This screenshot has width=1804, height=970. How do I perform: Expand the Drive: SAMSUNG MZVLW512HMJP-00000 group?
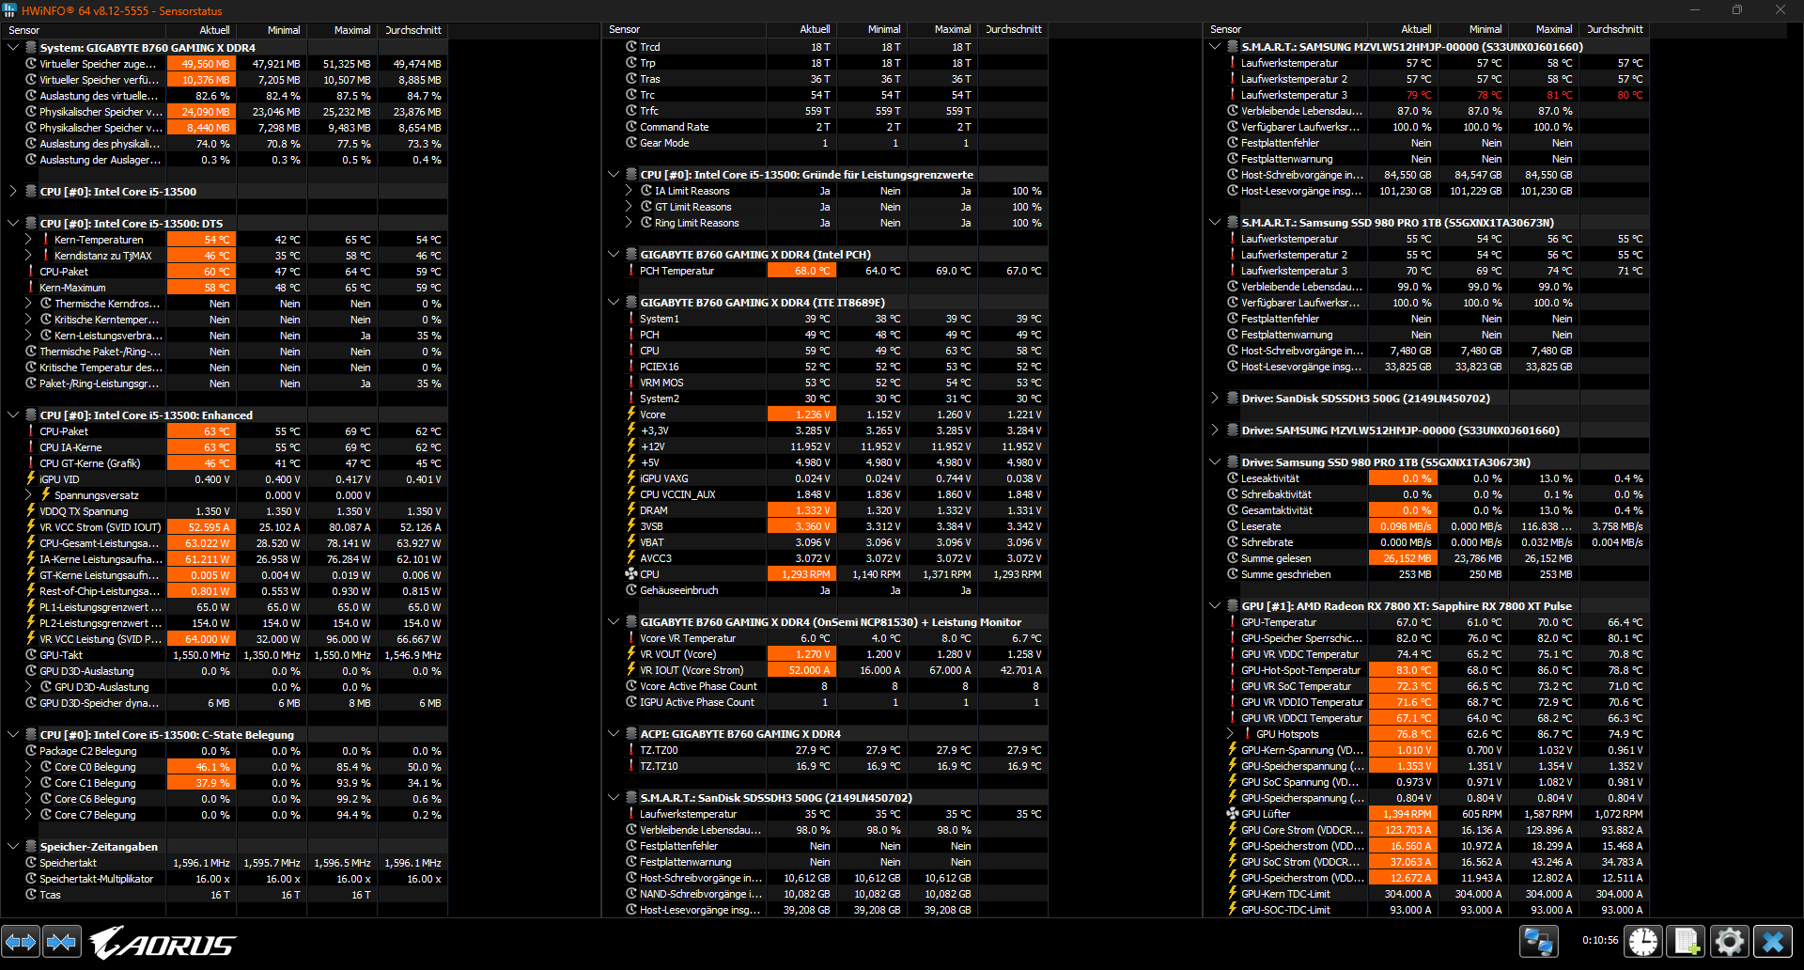point(1215,430)
